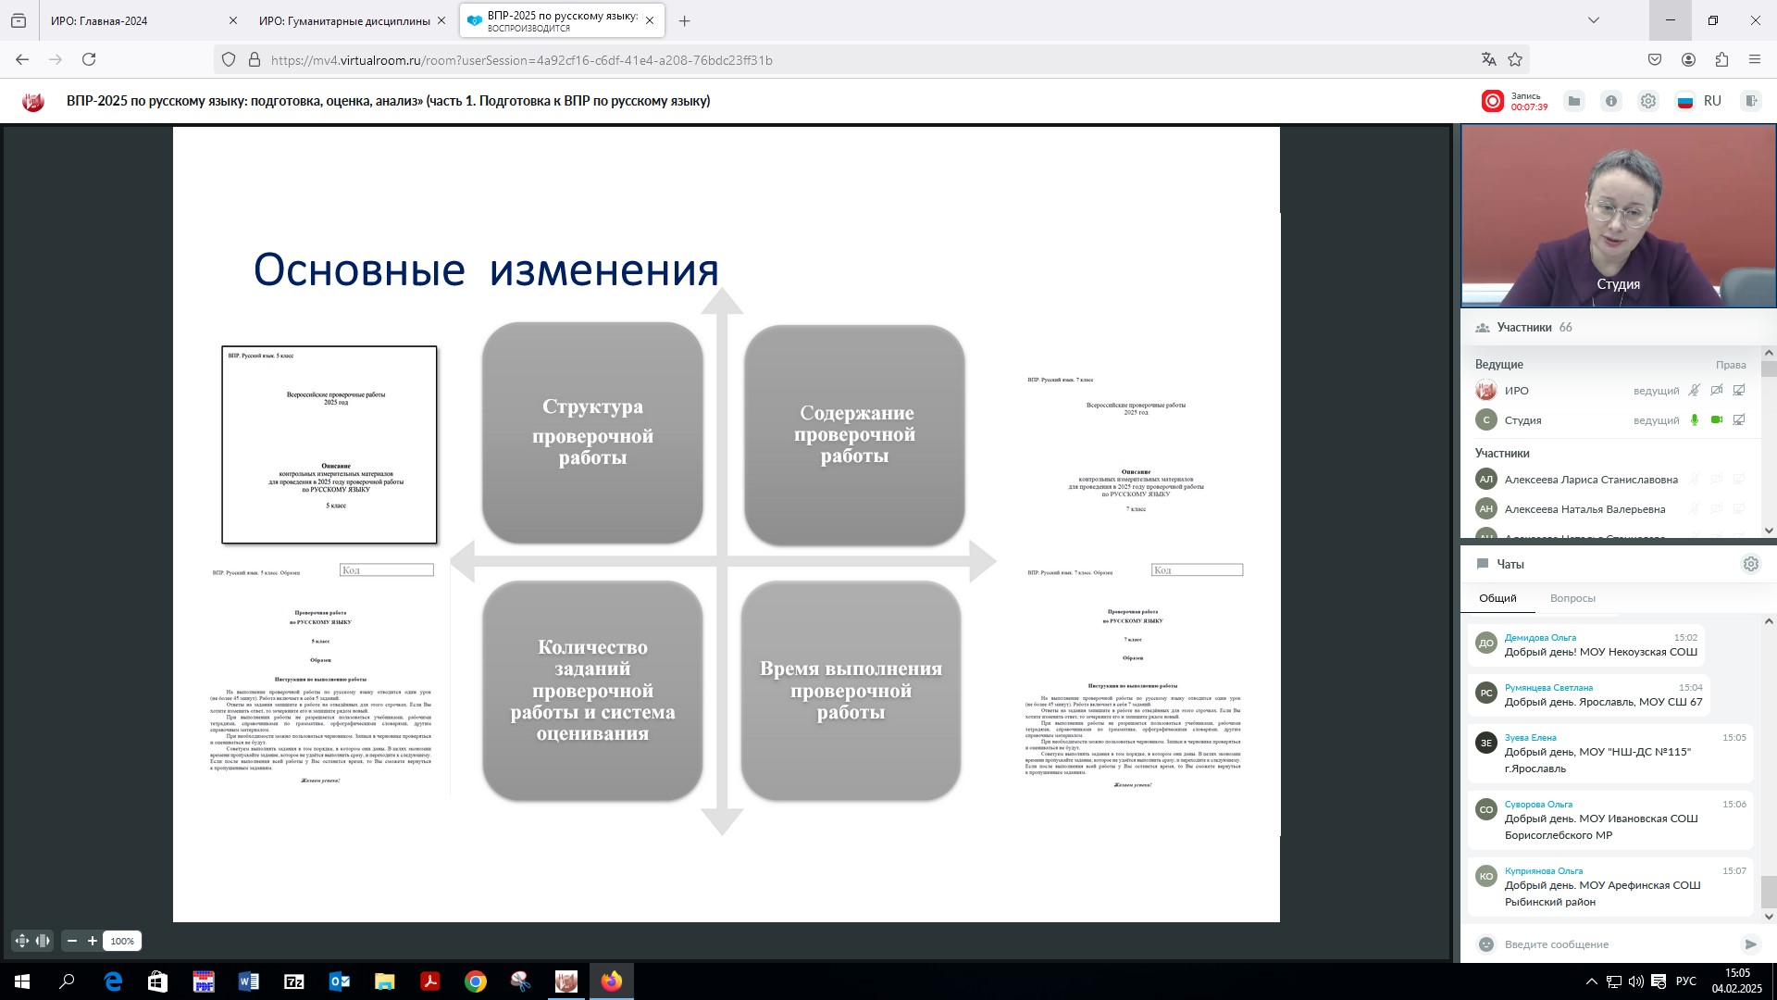1777x1000 pixels.
Task: Toggle screen sharing for ИРО presenter
Action: pos(1739,391)
